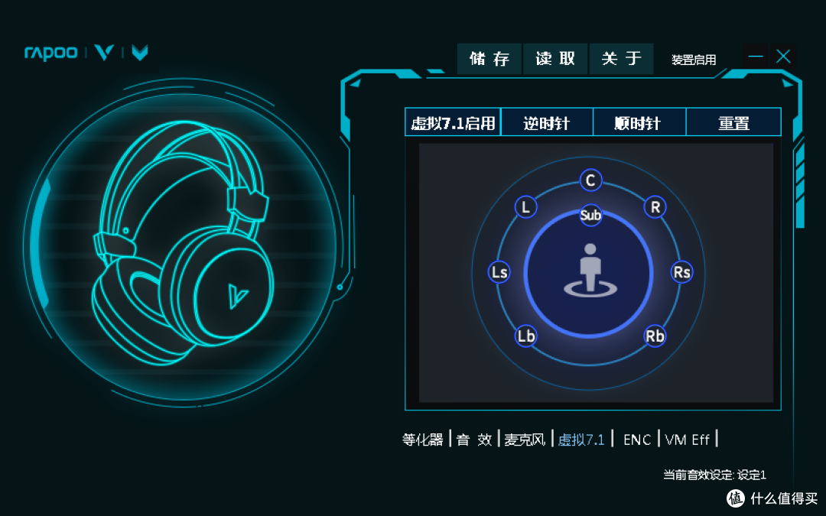Click the 装置启用 device enable label

point(694,60)
